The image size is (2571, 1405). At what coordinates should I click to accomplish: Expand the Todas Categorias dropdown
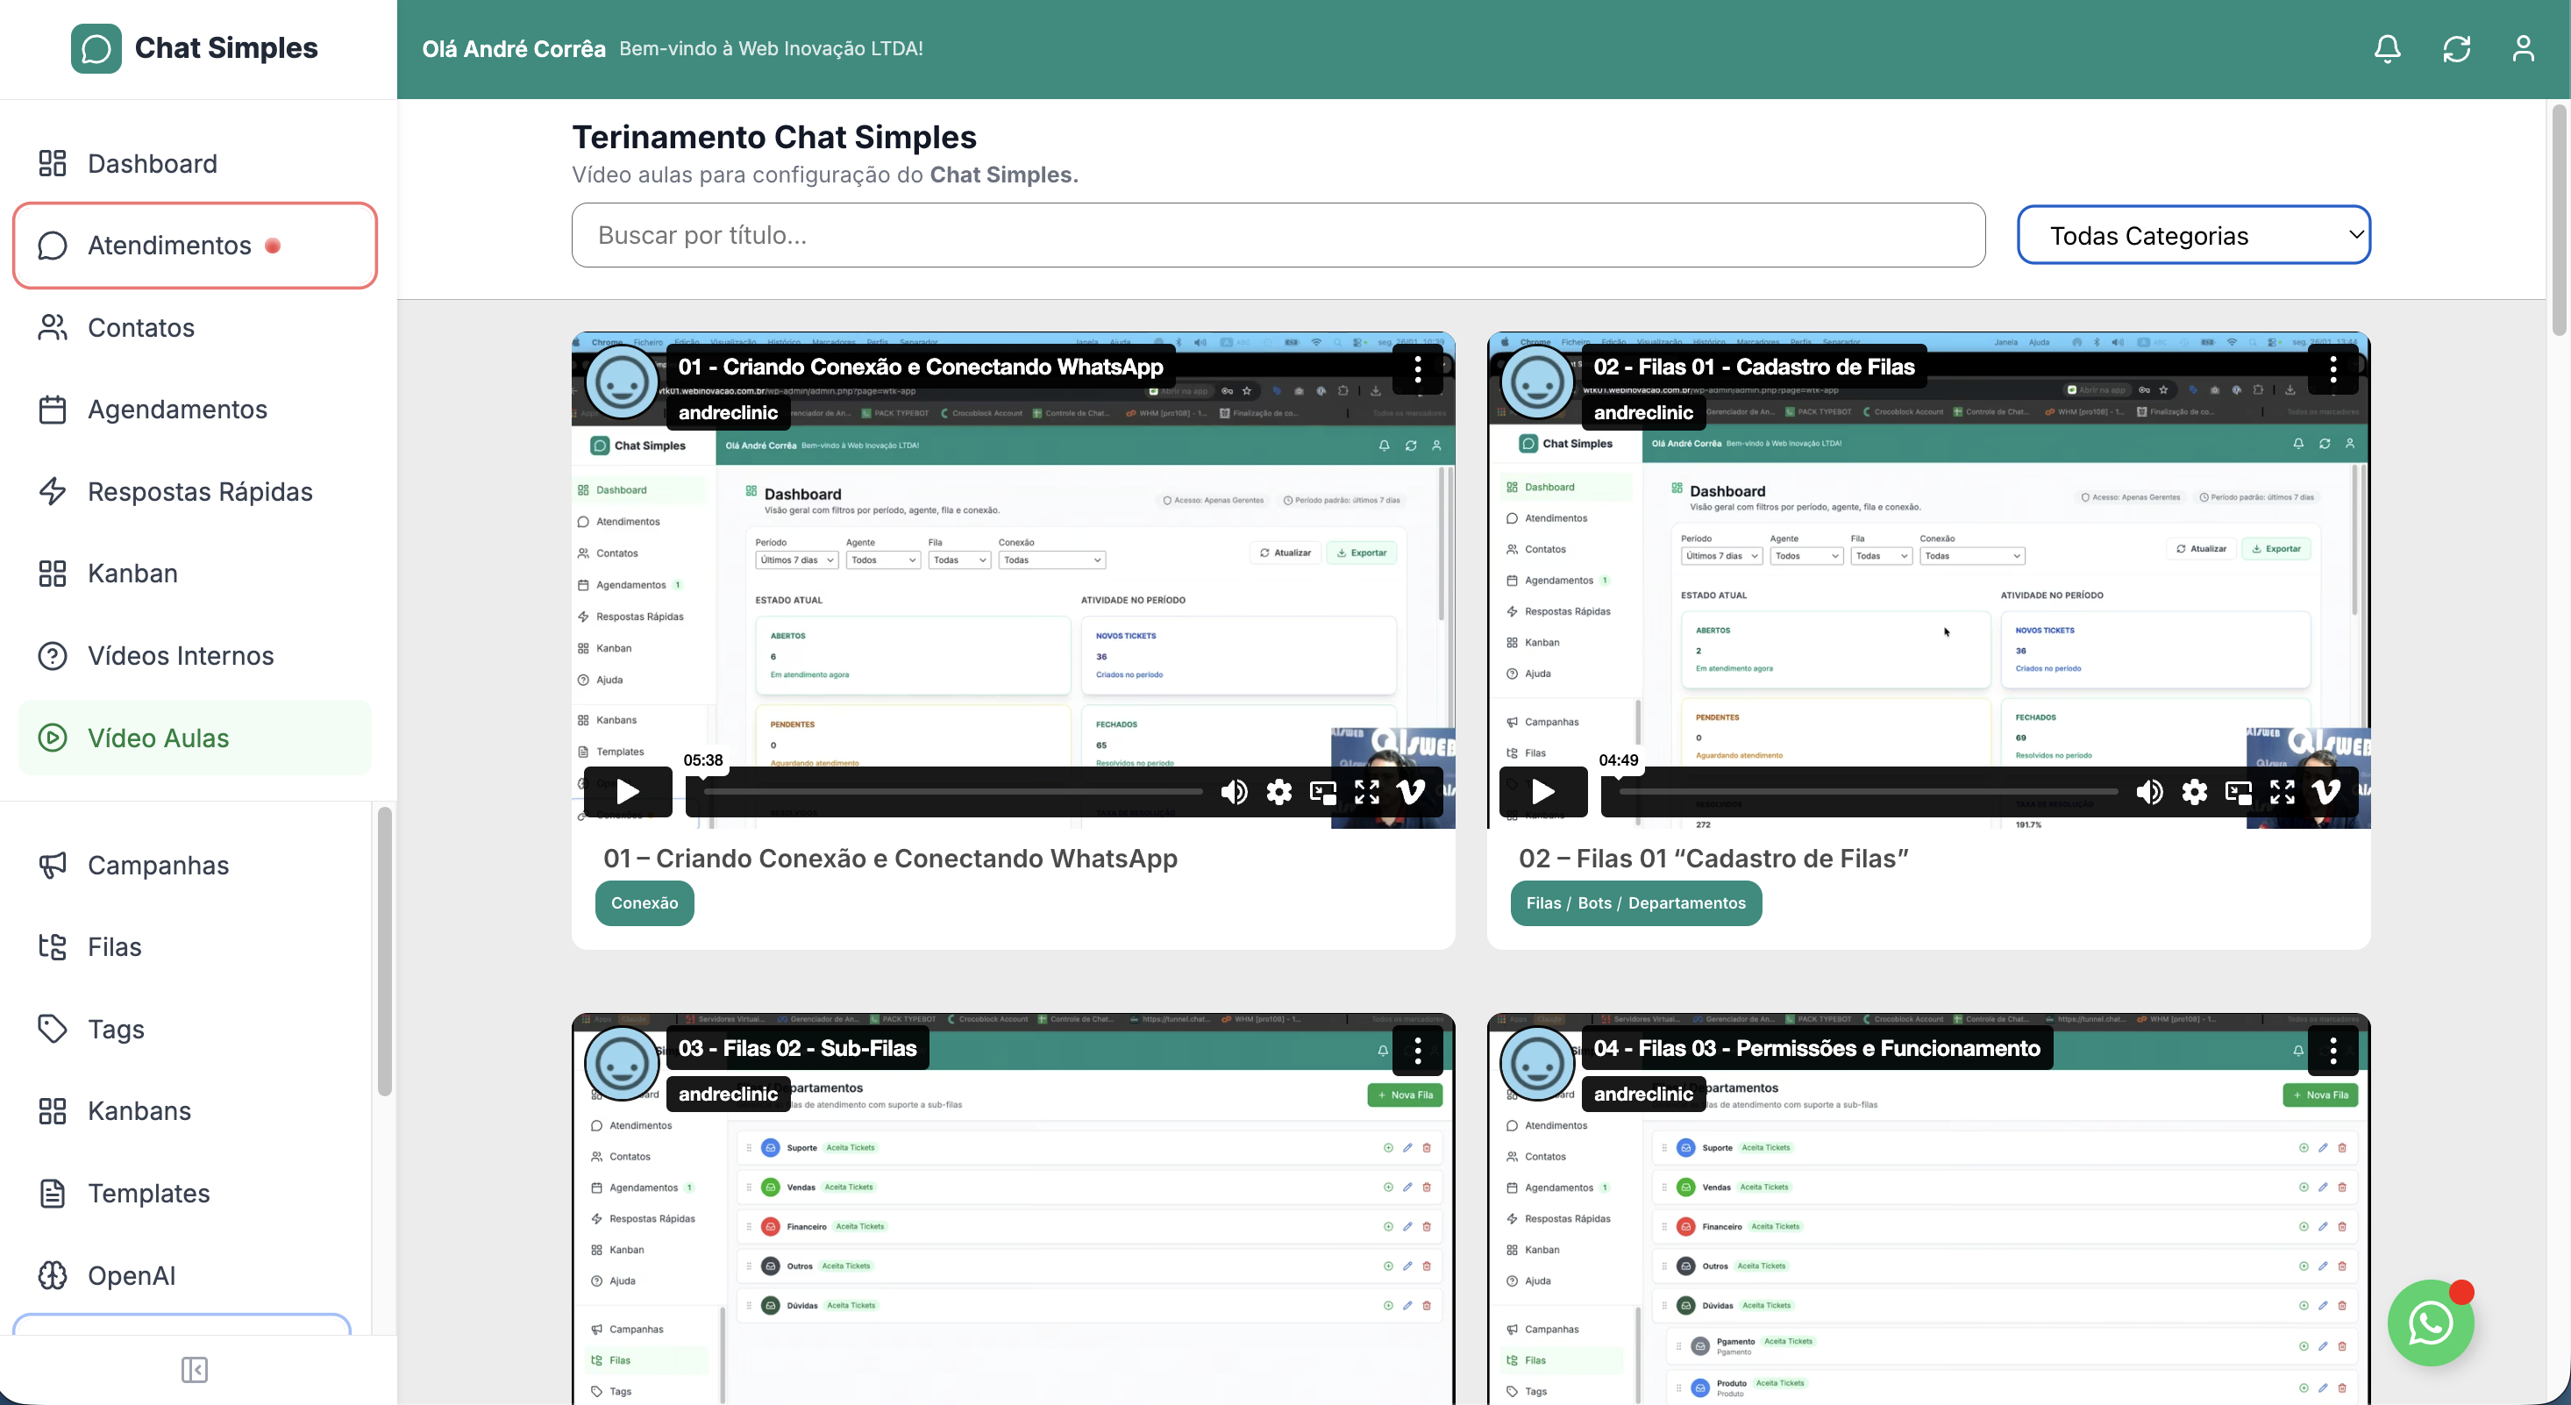point(2193,236)
